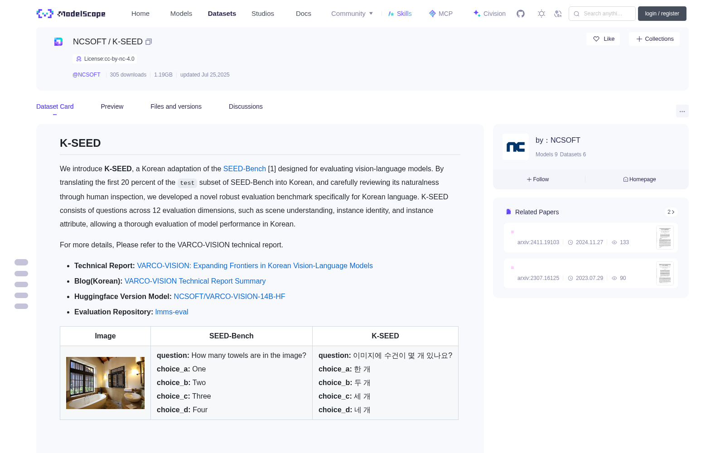Click the ModelScope logo
The height and width of the screenshot is (453, 725).
pyautogui.click(x=71, y=14)
